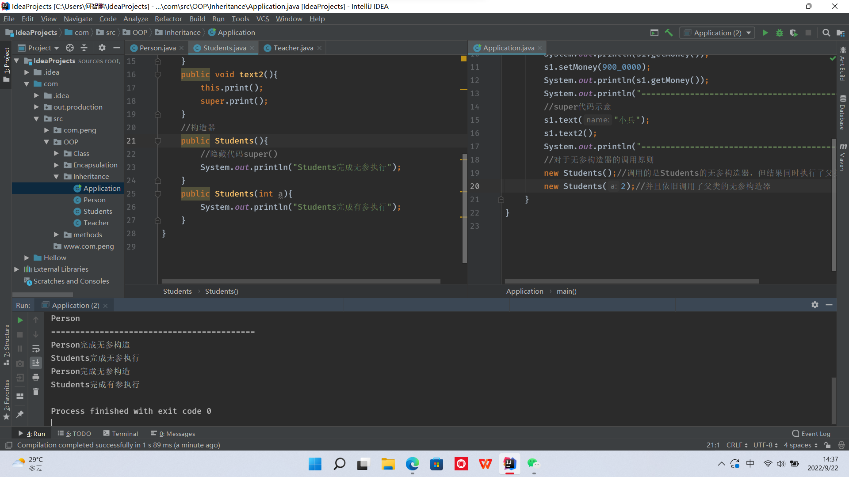Viewport: 849px width, 477px height.
Task: Open the Event Log button
Action: [811, 434]
